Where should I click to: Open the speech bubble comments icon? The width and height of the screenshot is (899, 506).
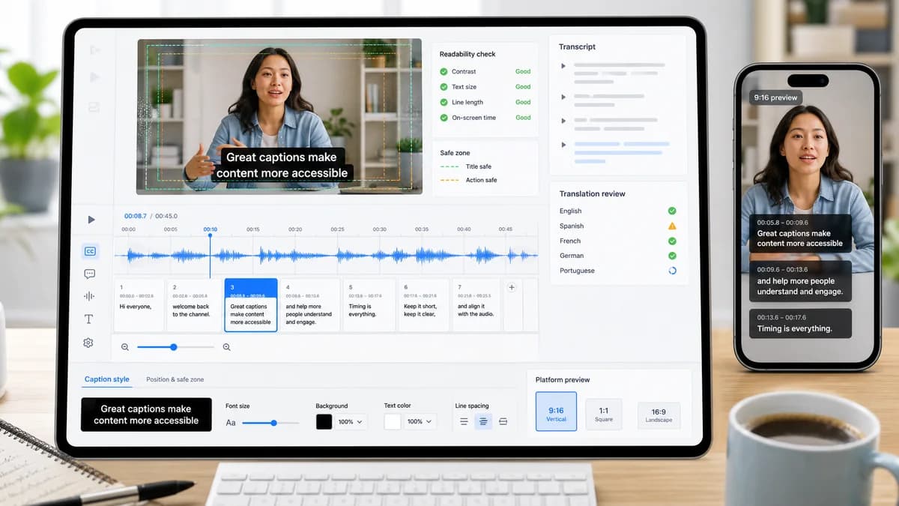pyautogui.click(x=89, y=274)
